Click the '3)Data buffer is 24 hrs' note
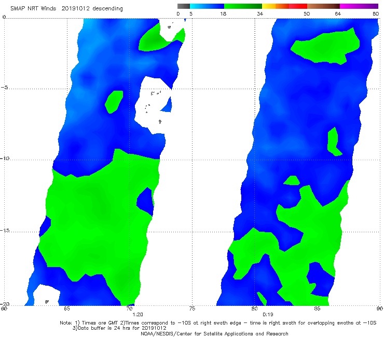The width and height of the screenshot is (384, 337). [119, 328]
